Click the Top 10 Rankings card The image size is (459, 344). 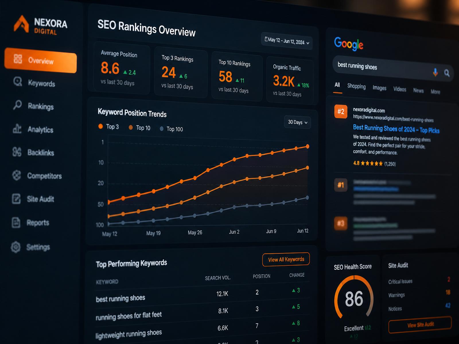237,77
